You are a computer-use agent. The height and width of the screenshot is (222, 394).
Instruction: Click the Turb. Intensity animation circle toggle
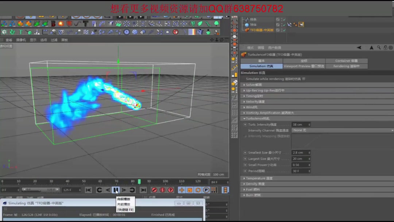244,125
